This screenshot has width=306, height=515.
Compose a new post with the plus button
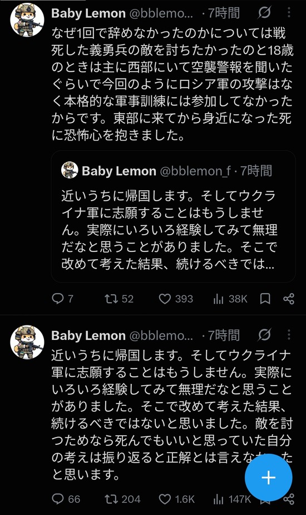click(x=269, y=477)
